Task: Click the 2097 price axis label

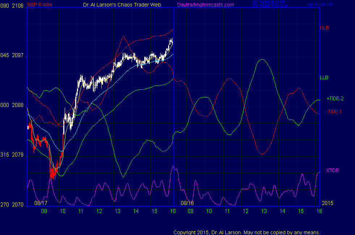Action: pyautogui.click(x=18, y=56)
